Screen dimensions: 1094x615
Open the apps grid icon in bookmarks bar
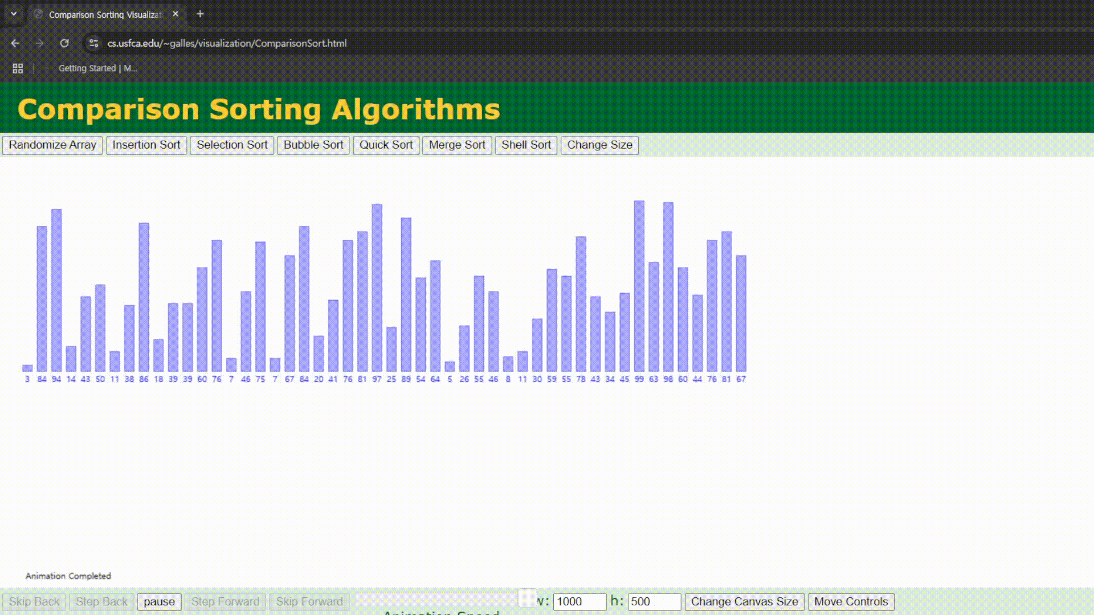[x=18, y=68]
